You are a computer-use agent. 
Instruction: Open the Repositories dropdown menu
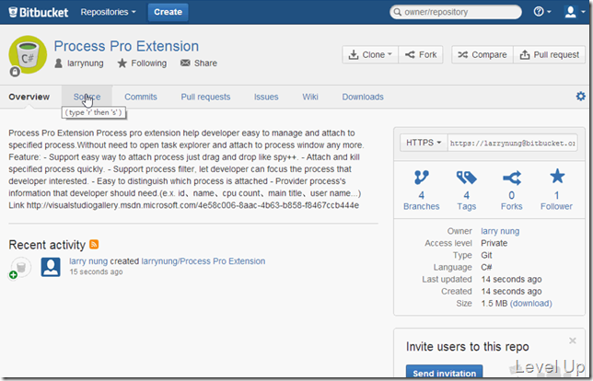point(108,12)
